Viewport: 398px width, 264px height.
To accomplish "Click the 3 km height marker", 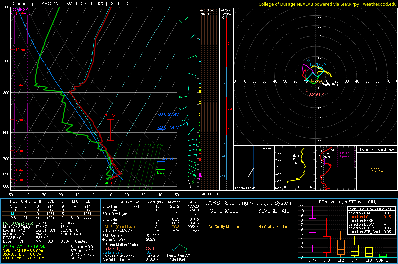I will coord(19,150).
